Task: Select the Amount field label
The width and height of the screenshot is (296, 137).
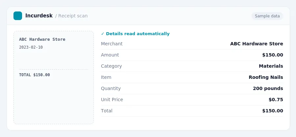Action: 110,55
